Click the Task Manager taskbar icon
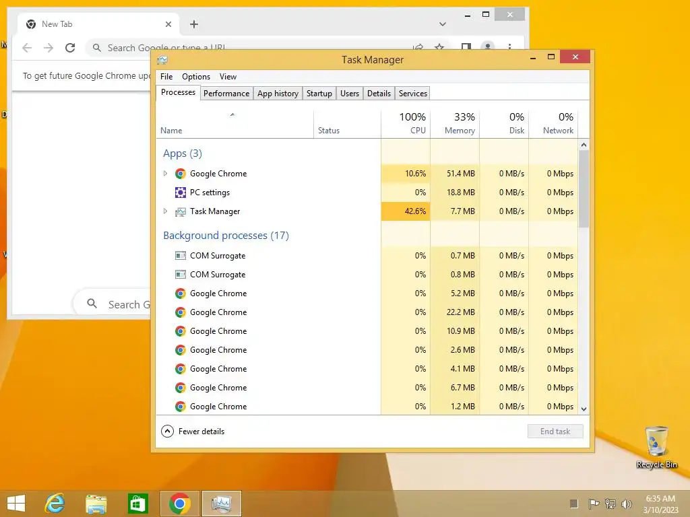 click(221, 504)
